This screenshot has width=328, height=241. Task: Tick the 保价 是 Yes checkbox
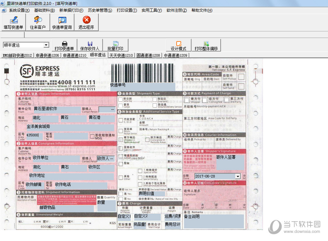coord(121,194)
